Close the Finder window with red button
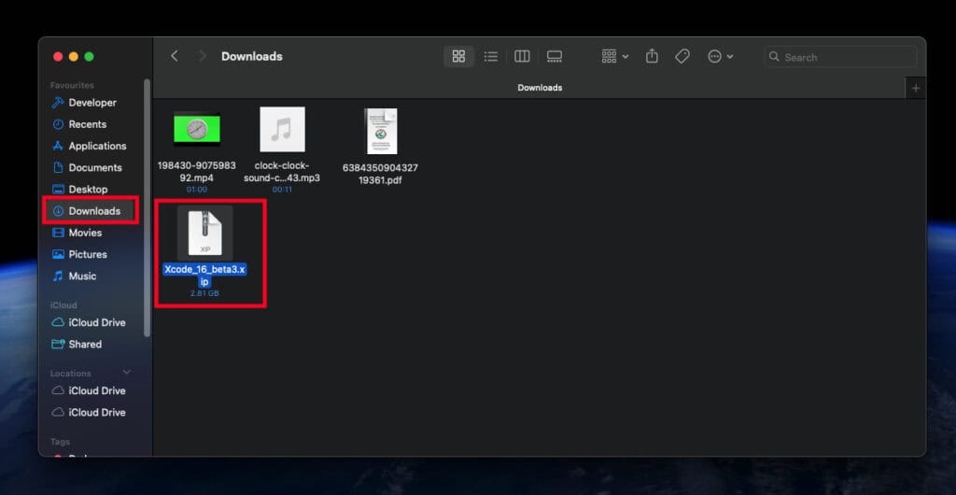The image size is (956, 495). pos(58,57)
